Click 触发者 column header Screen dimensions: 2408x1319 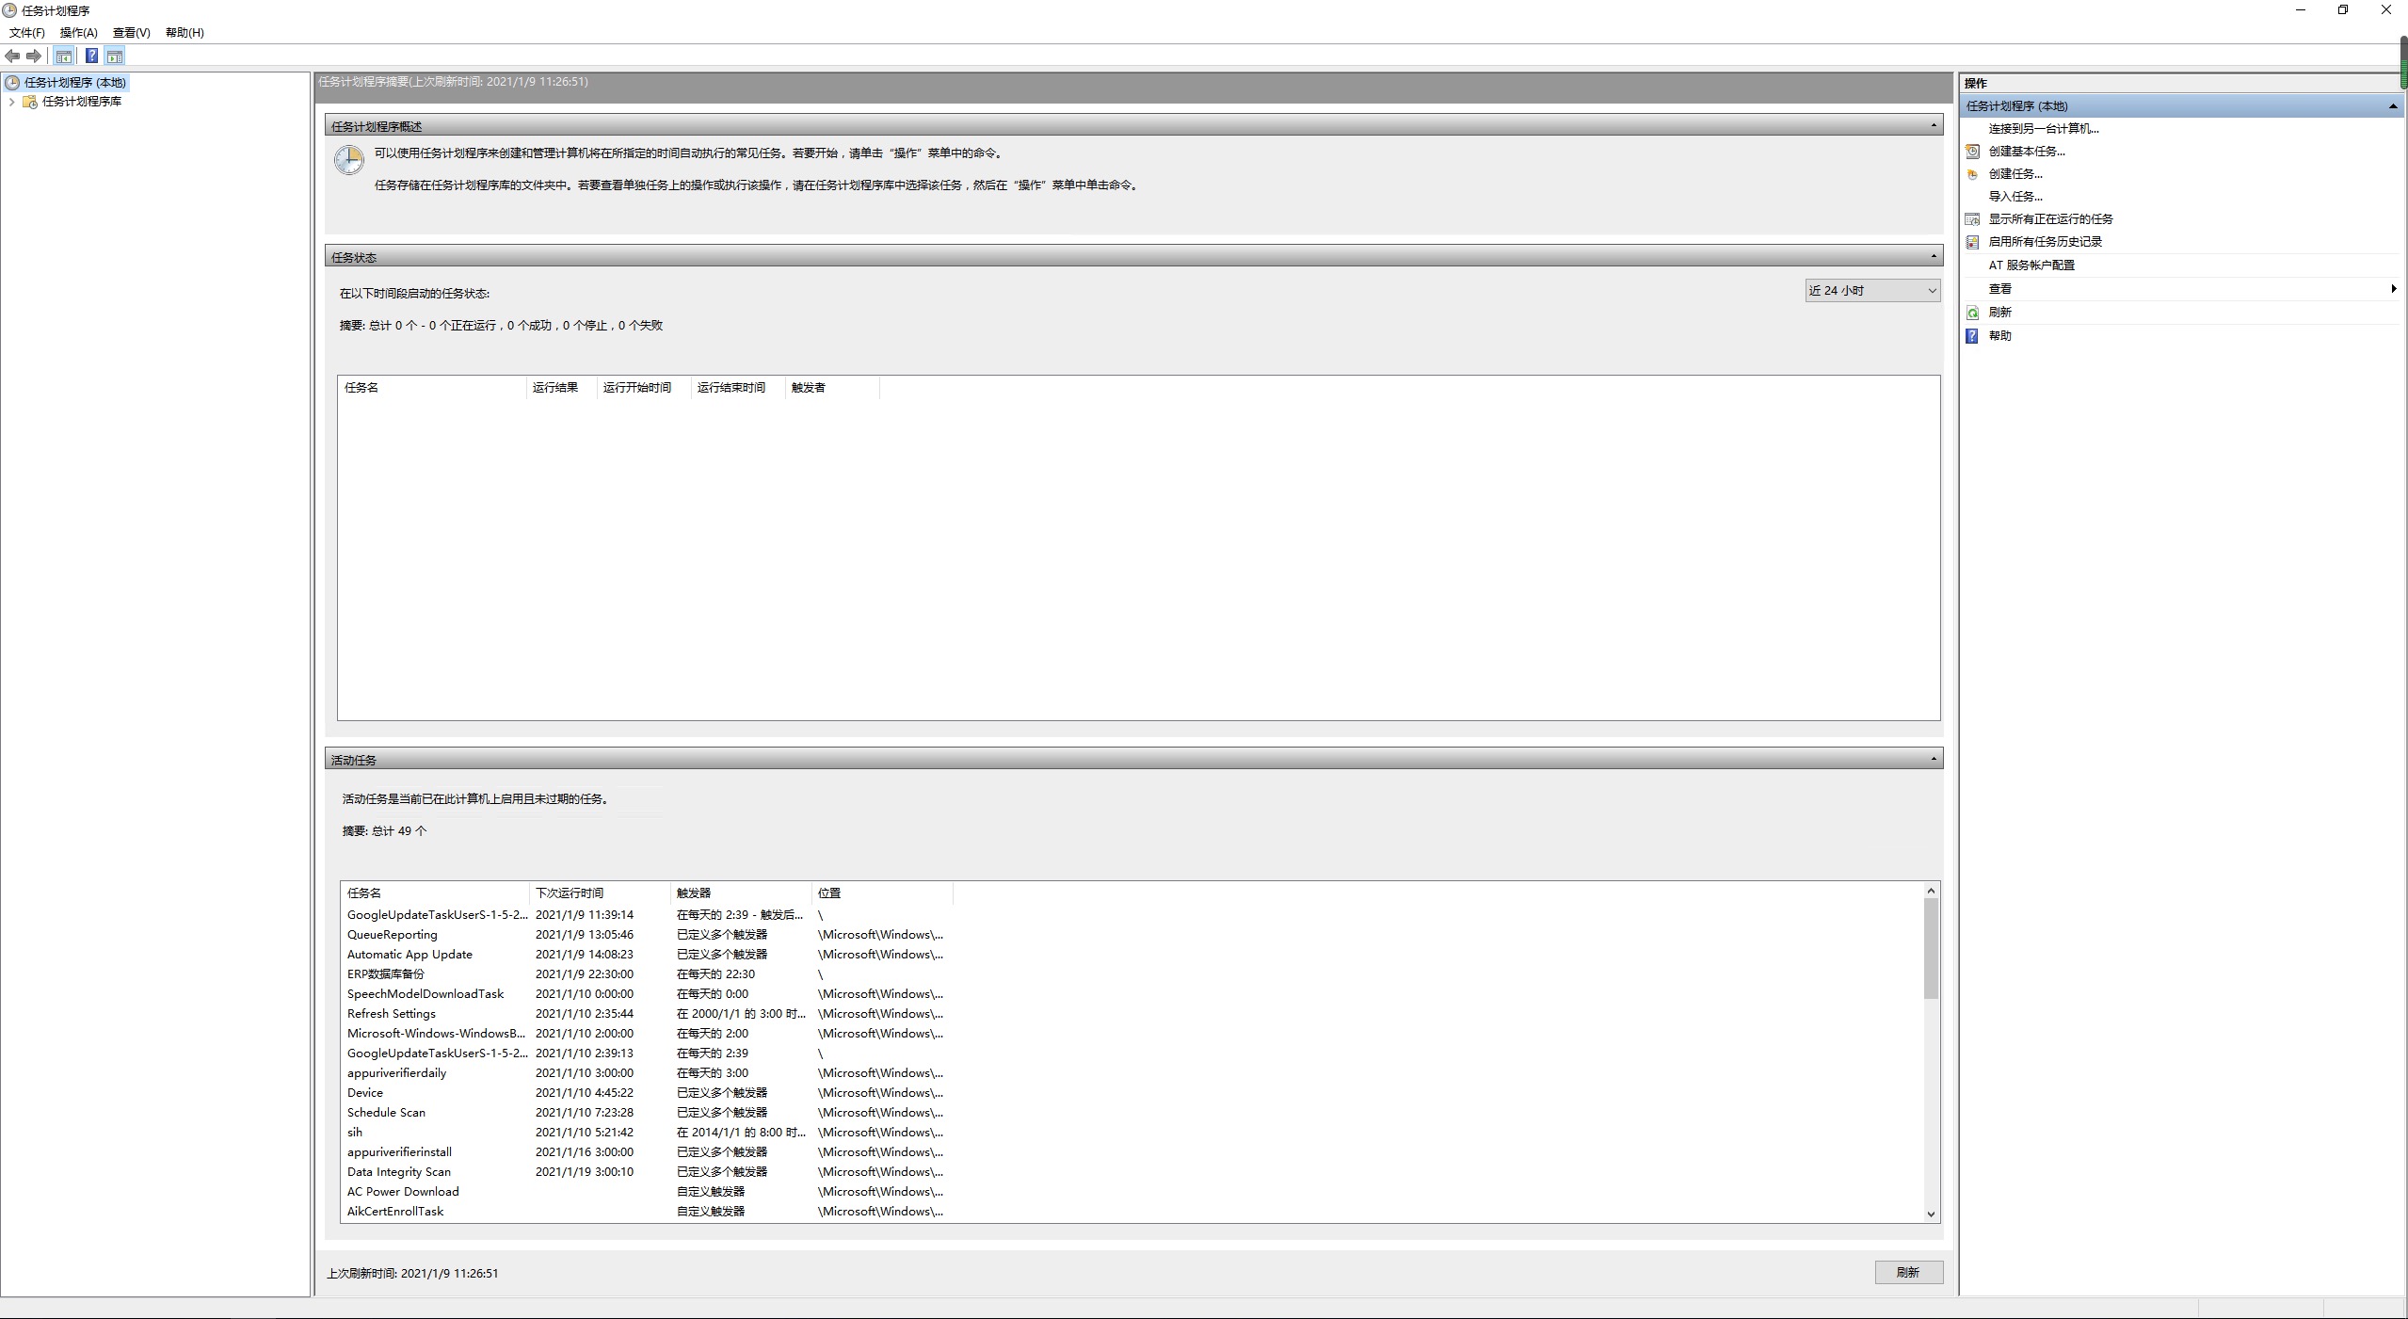pyautogui.click(x=832, y=388)
